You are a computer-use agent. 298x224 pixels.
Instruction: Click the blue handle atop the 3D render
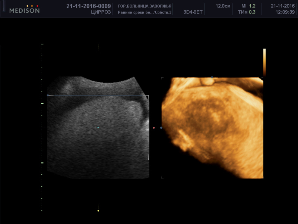tap(212, 77)
